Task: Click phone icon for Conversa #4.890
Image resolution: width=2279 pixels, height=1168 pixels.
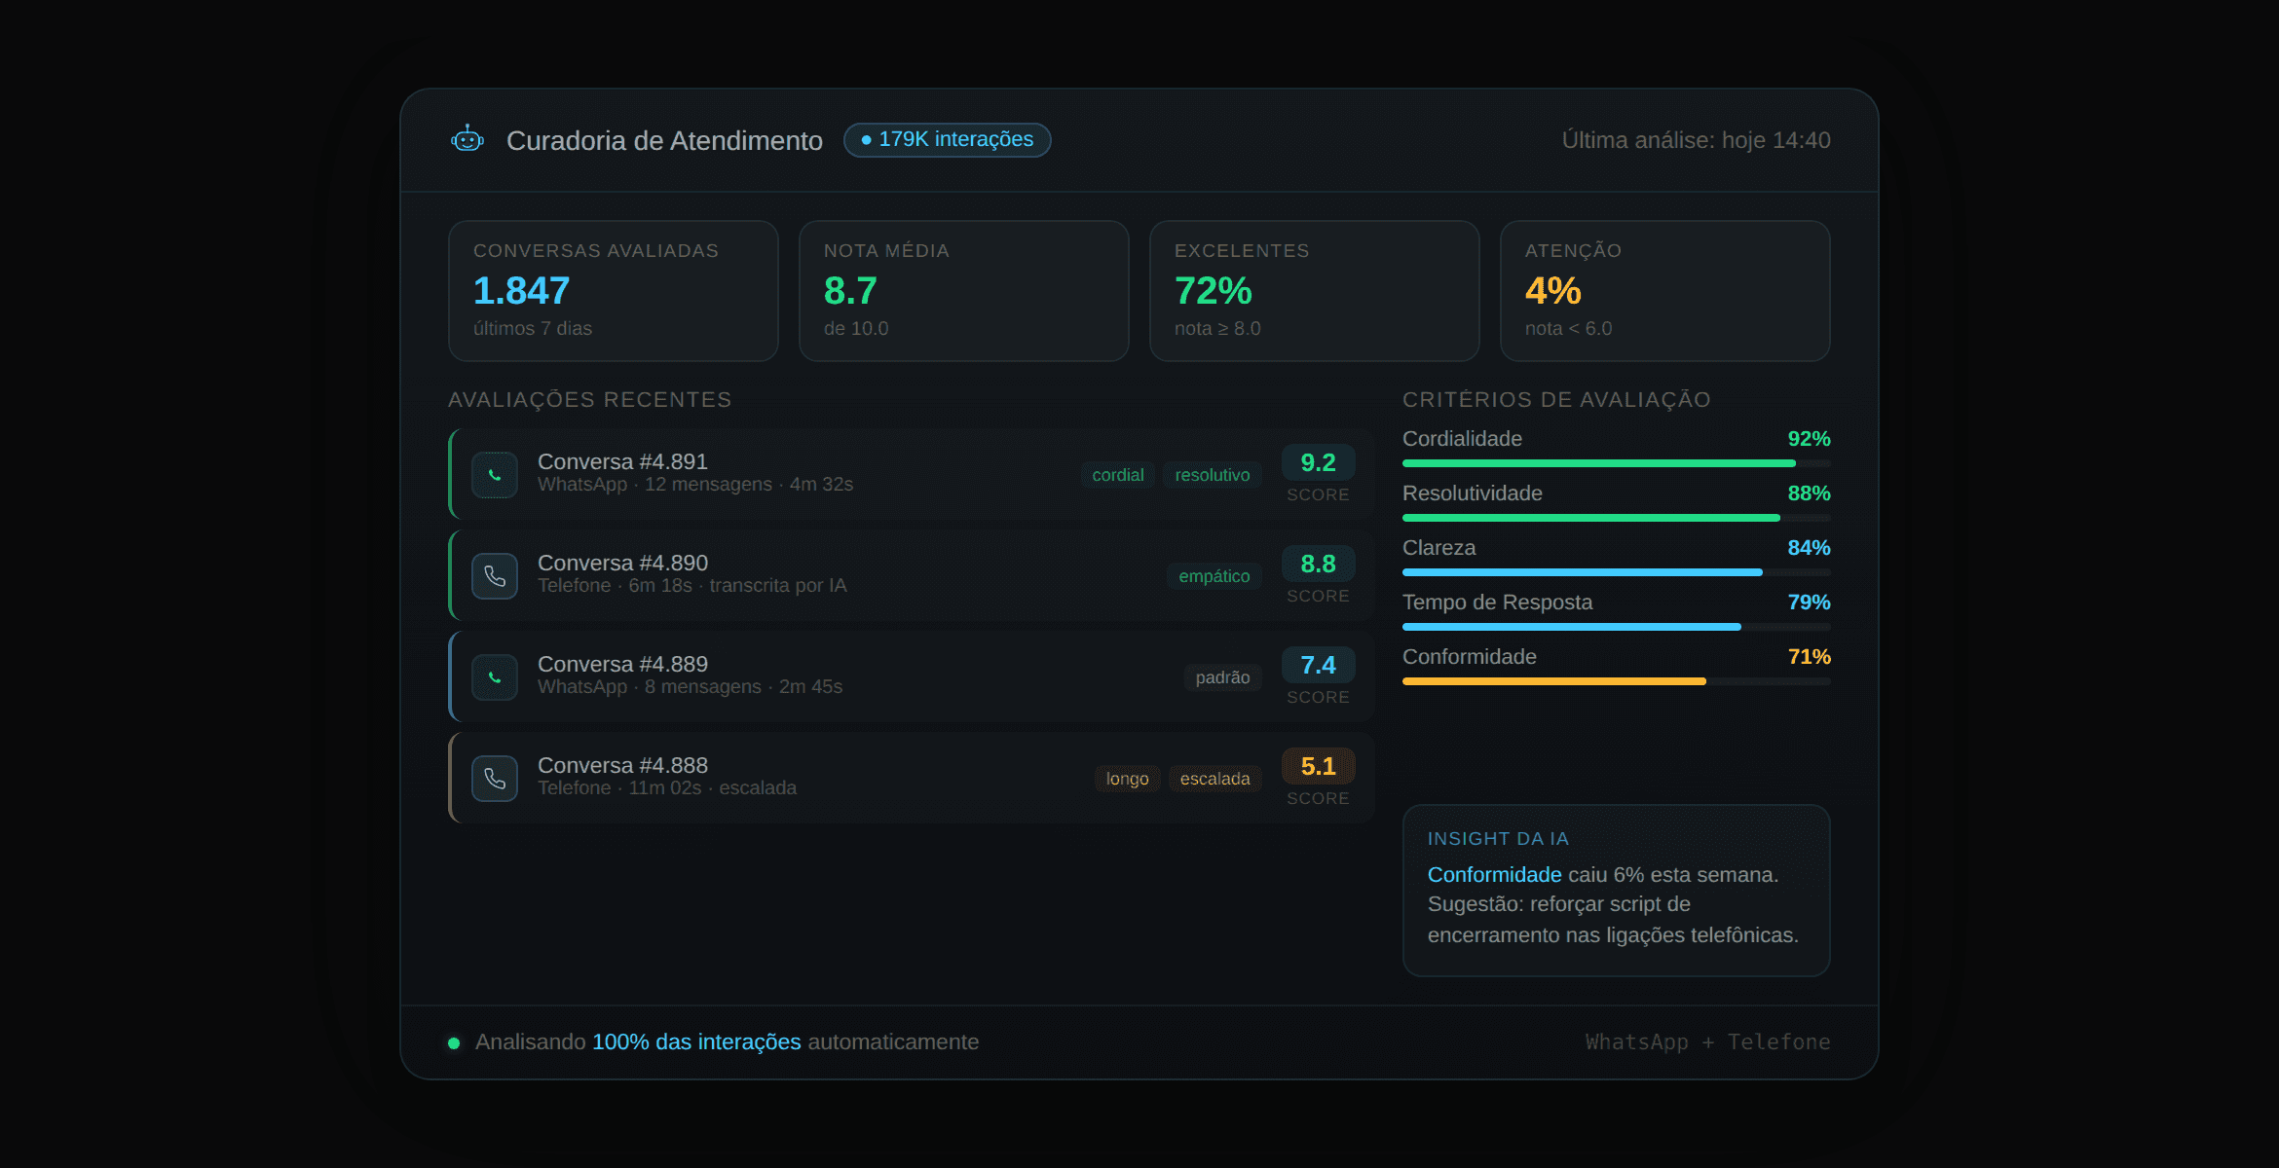Action: [495, 576]
